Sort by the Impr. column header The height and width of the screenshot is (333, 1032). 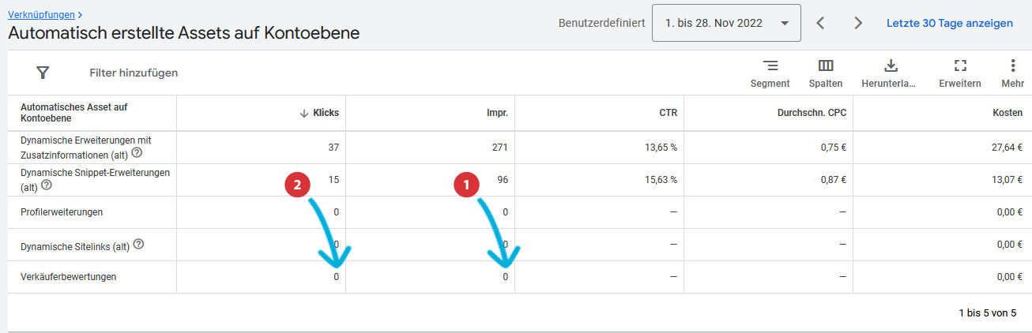tap(497, 113)
